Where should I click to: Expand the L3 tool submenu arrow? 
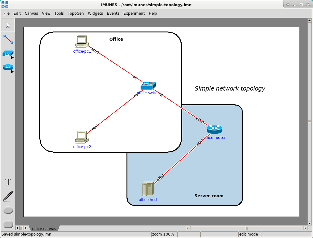(x=12, y=72)
